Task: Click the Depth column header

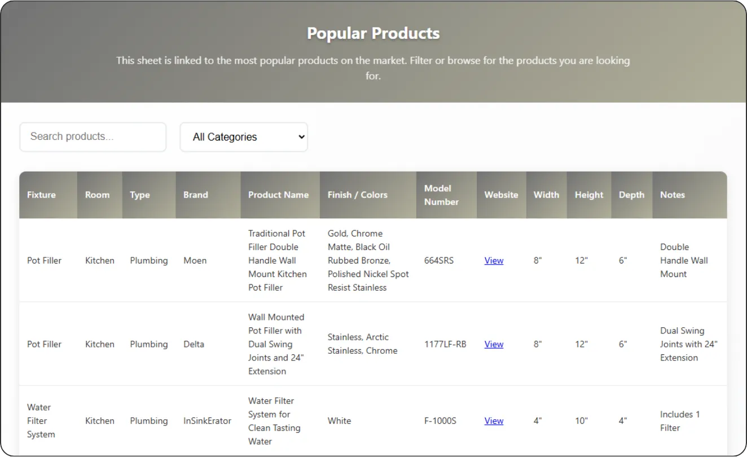Action: tap(631, 195)
